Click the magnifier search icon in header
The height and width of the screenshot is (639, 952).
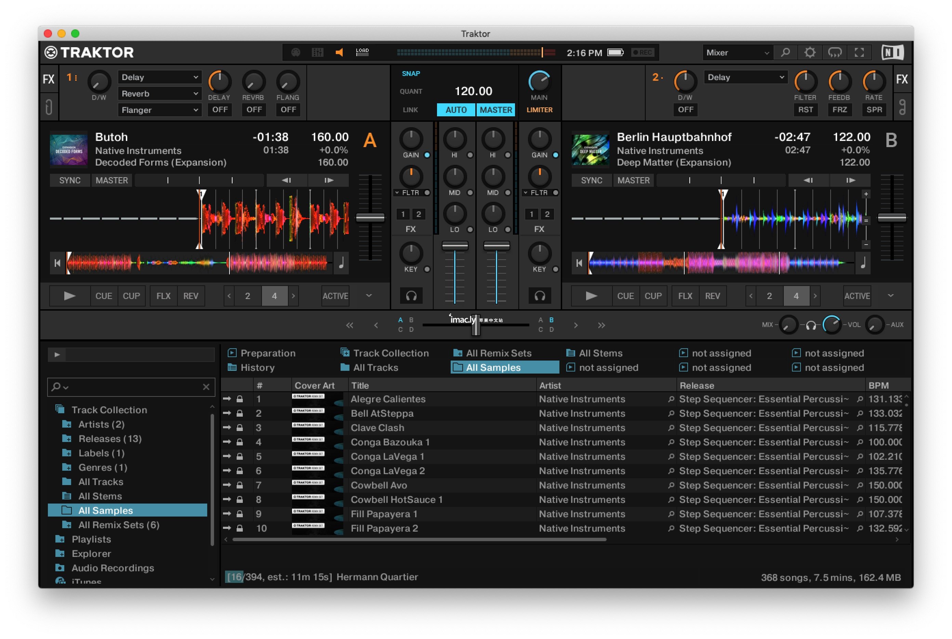785,52
